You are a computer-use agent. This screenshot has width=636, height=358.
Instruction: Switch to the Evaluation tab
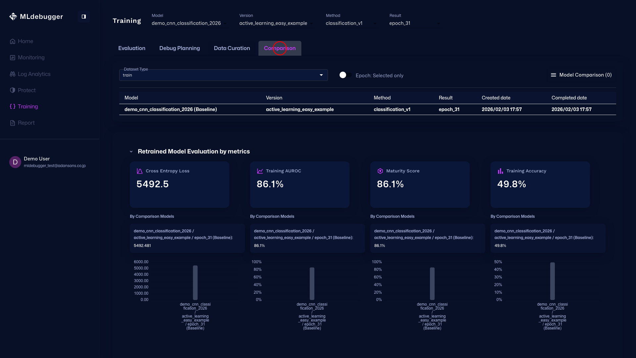132,48
